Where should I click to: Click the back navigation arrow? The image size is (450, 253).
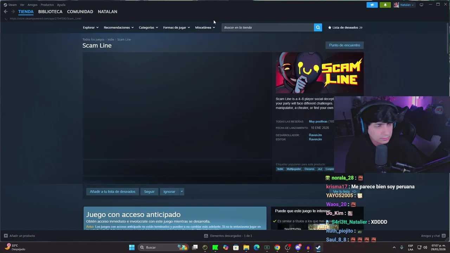[x=6, y=12]
